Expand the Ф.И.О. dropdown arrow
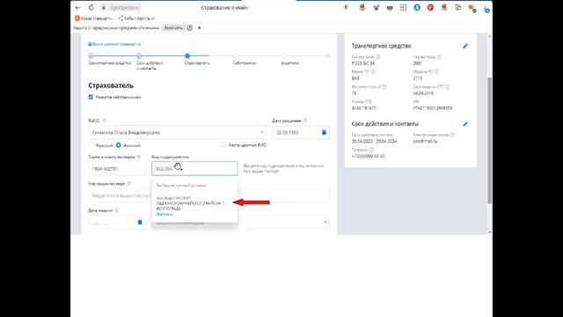Screen dimensions: 563x317 tap(262, 132)
